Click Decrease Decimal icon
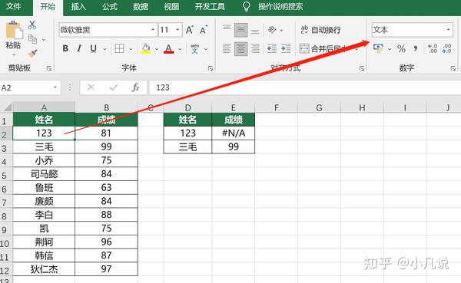The height and width of the screenshot is (283, 461). [x=447, y=48]
